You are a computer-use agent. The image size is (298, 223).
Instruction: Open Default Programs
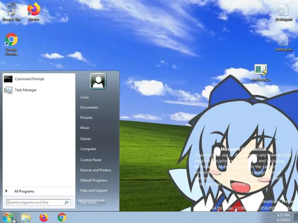[94, 180]
